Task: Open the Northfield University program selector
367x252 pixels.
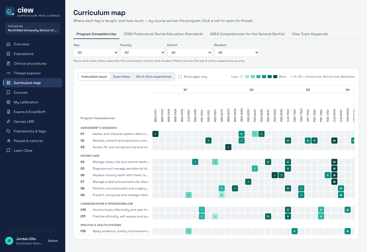Action: point(33,29)
